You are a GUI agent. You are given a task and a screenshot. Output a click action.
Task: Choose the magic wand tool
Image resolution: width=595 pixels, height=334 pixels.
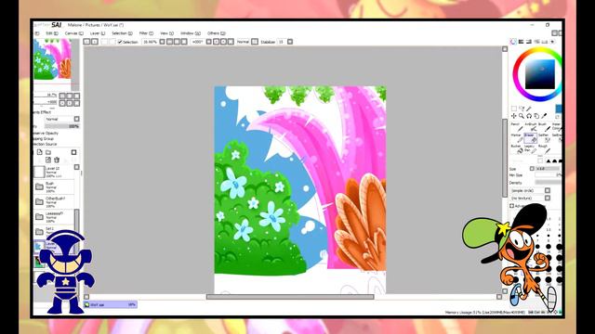529,109
